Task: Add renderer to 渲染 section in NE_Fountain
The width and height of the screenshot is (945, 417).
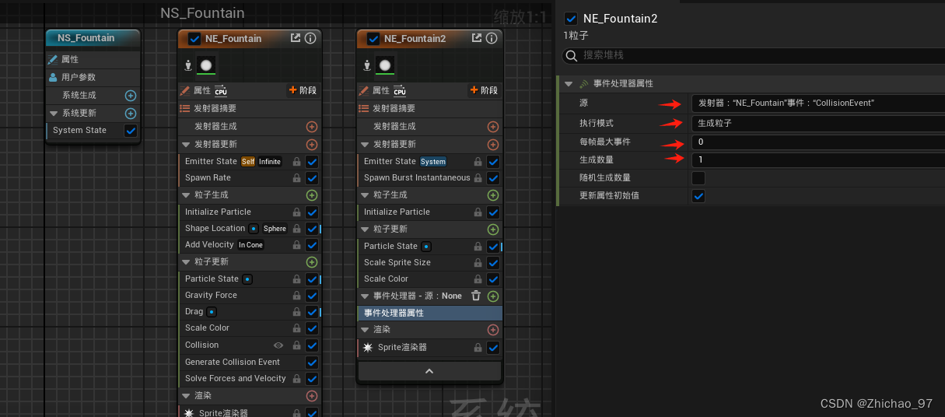Action: 312,396
